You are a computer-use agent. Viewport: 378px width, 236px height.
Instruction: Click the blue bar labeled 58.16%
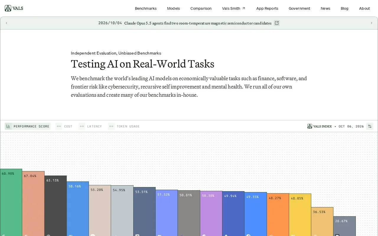click(x=78, y=209)
